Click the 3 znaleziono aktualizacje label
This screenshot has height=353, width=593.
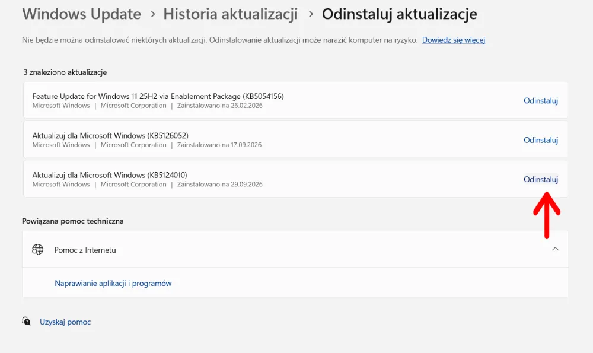pyautogui.click(x=65, y=72)
